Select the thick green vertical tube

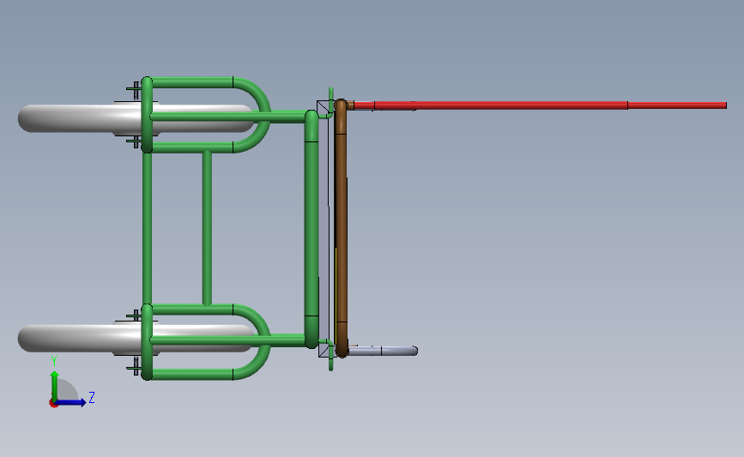[312, 228]
